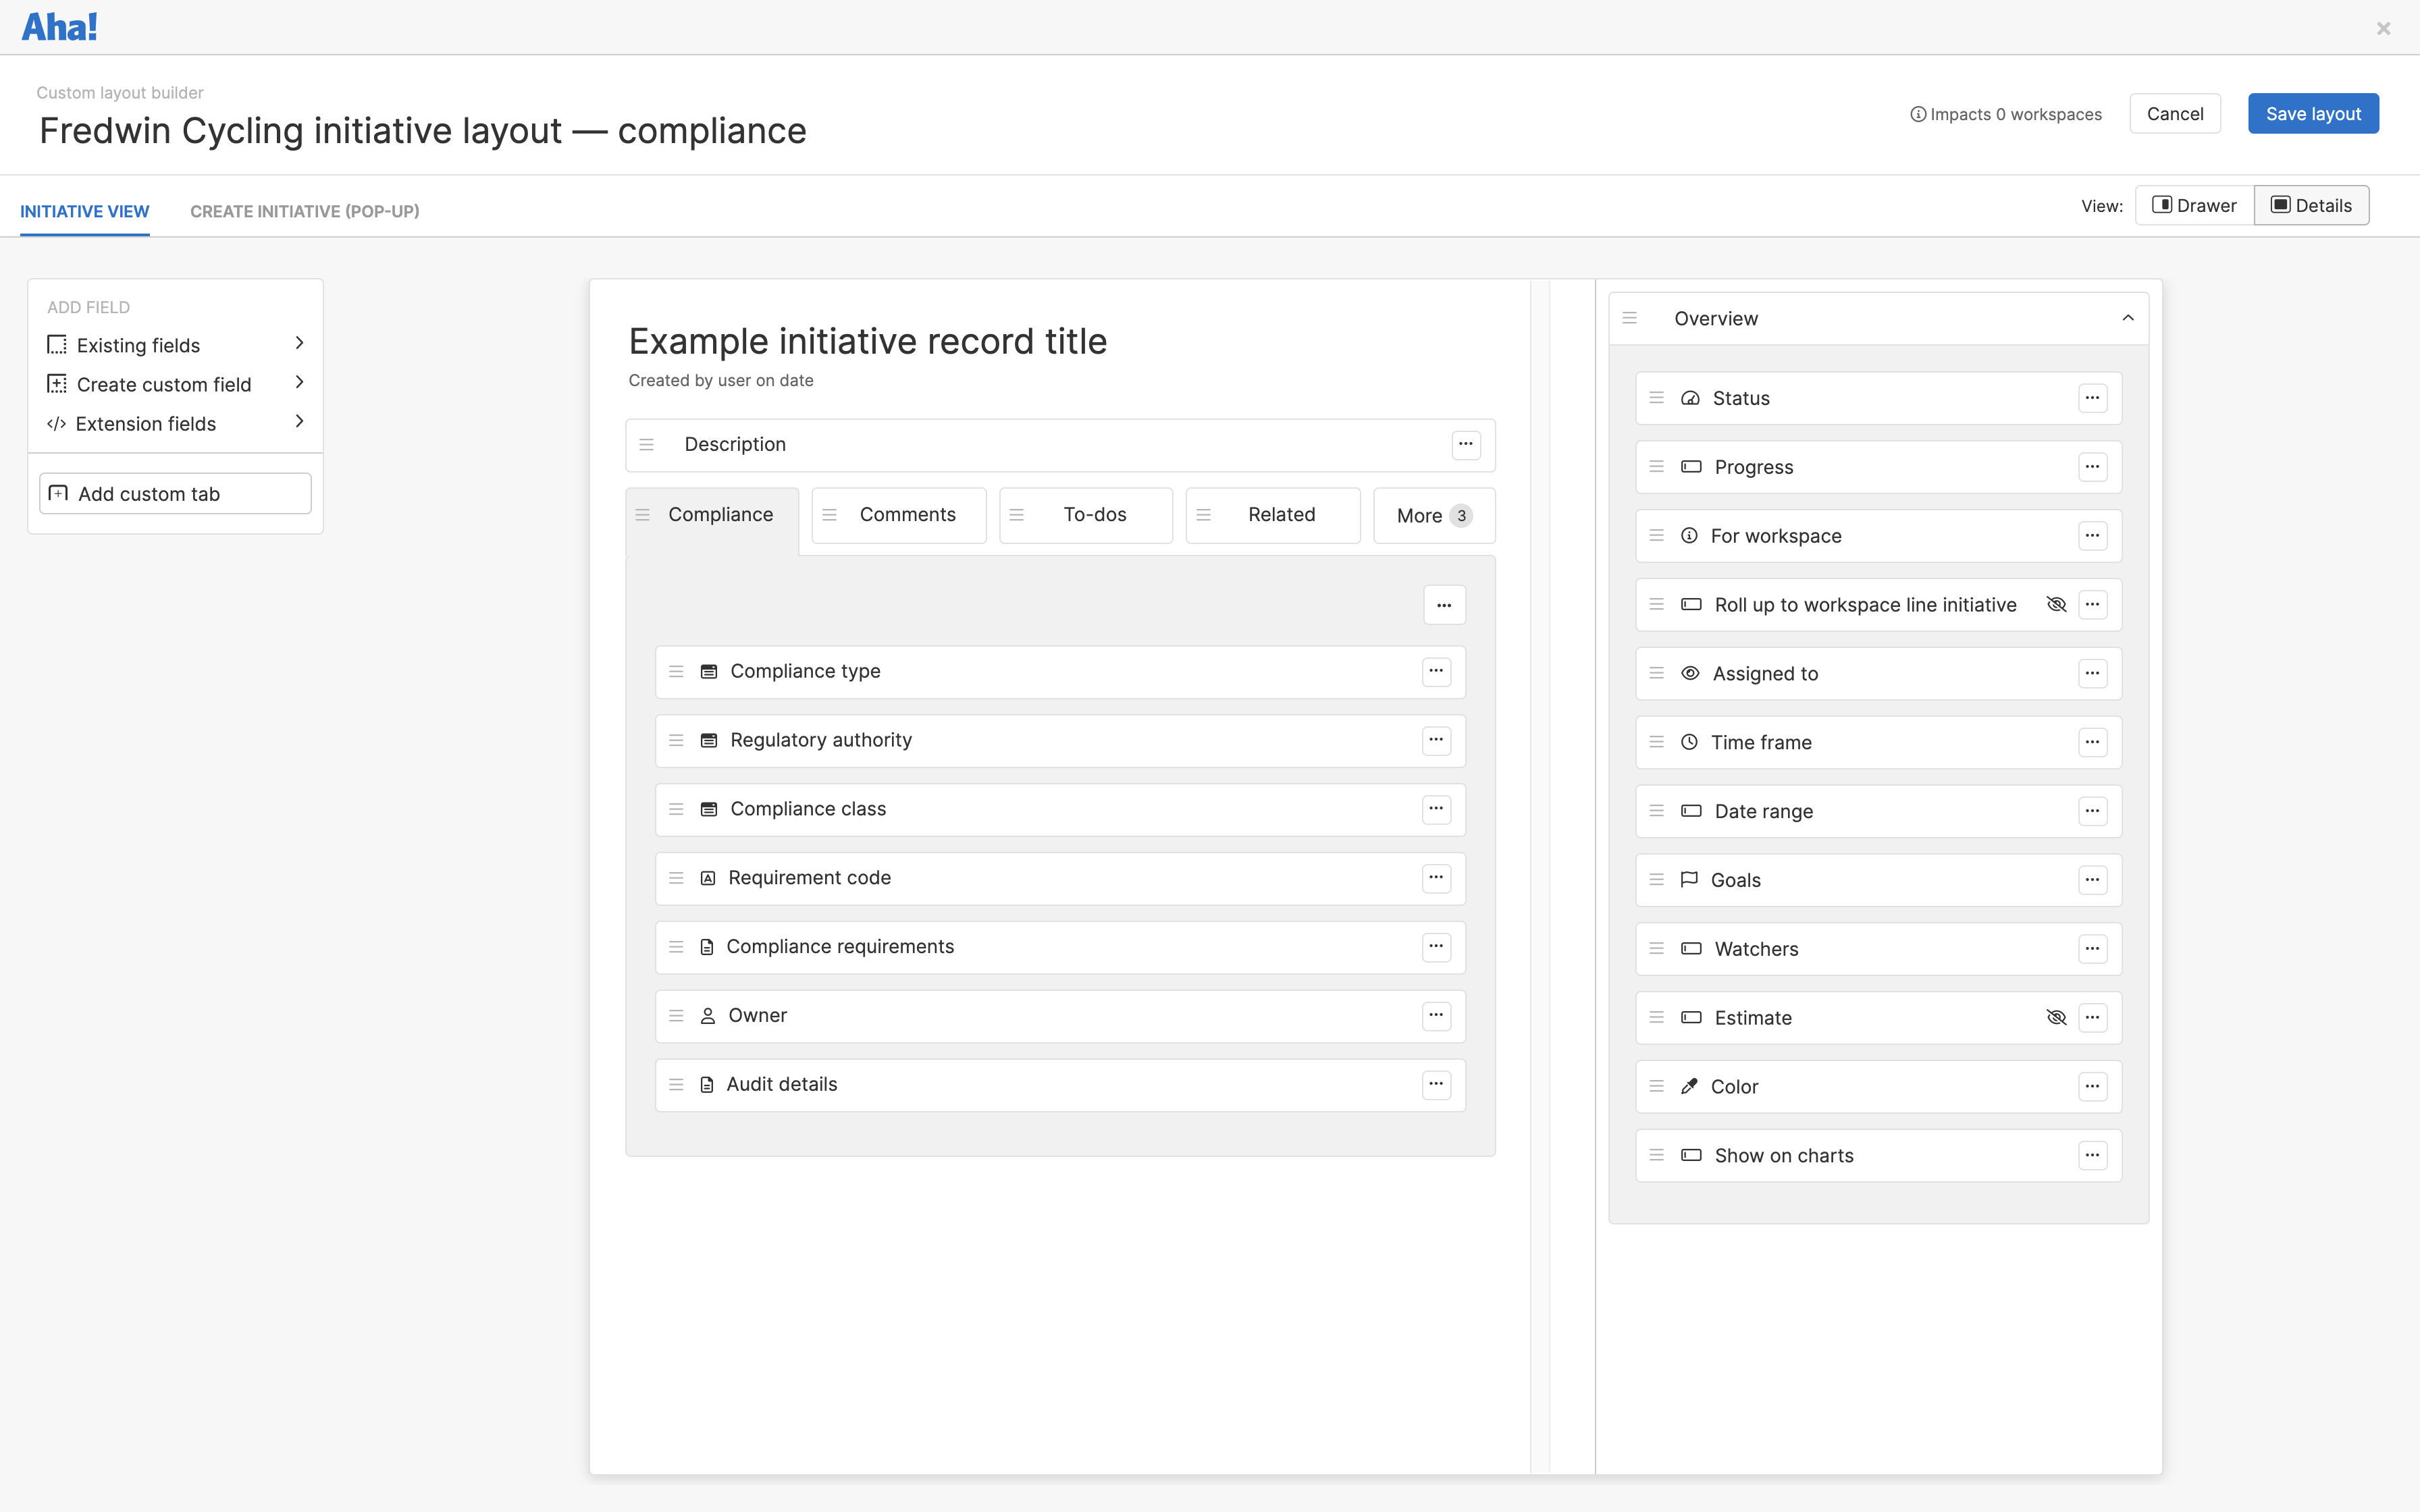Screen dimensions: 2420x1512
Task: Click the drag handle on Compliance type field
Action: pyautogui.click(x=677, y=671)
